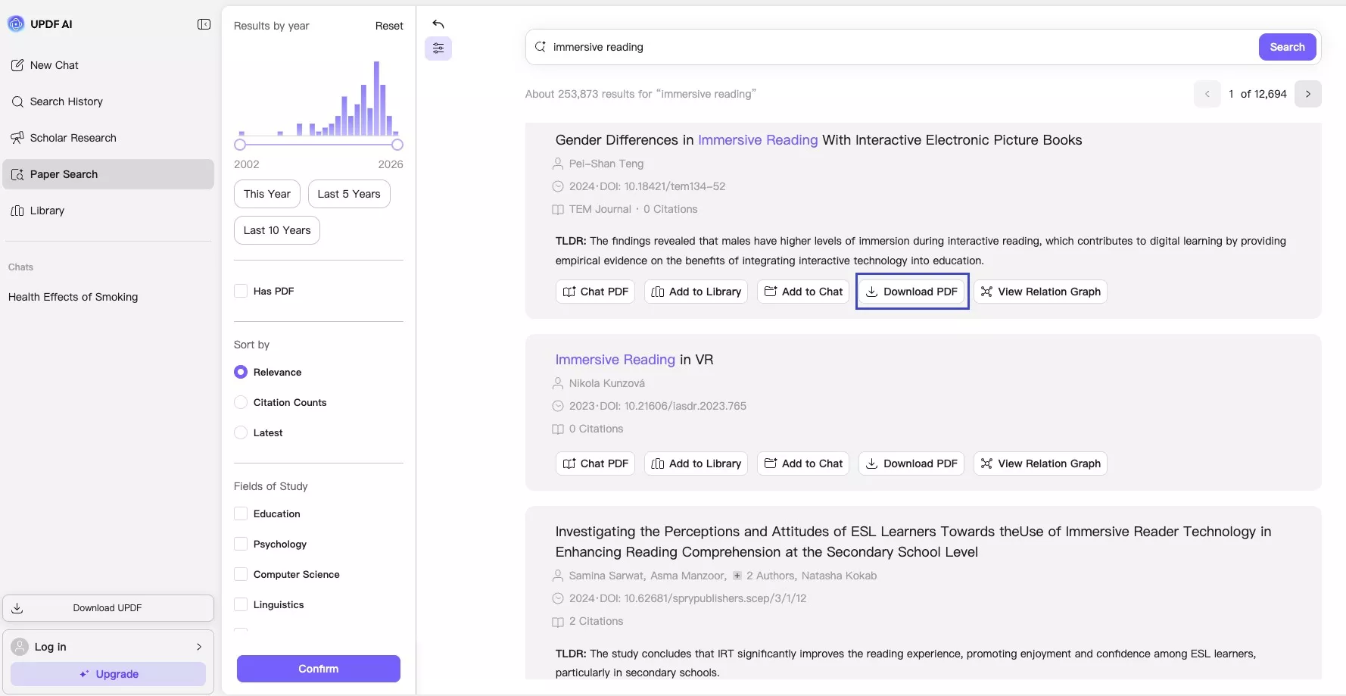
Task: Click the back arrow icon
Action: point(438,24)
